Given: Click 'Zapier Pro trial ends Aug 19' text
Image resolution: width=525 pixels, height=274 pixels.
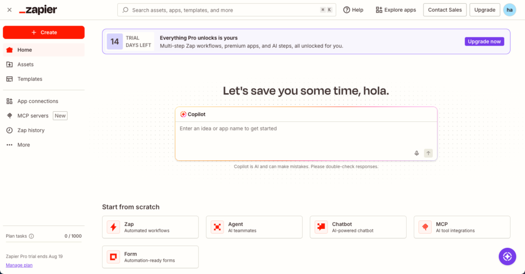Looking at the screenshot, I should coord(34,257).
